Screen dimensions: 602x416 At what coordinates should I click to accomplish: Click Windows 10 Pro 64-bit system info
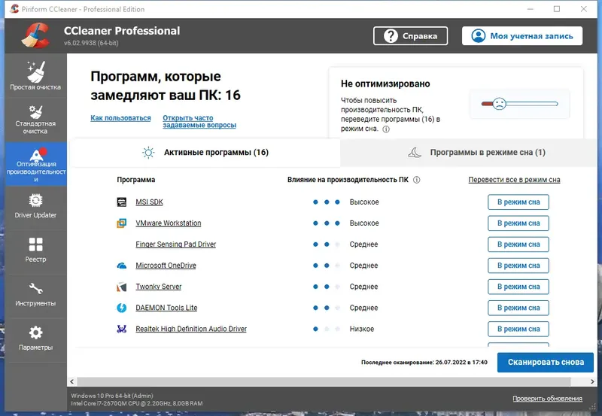(111, 396)
